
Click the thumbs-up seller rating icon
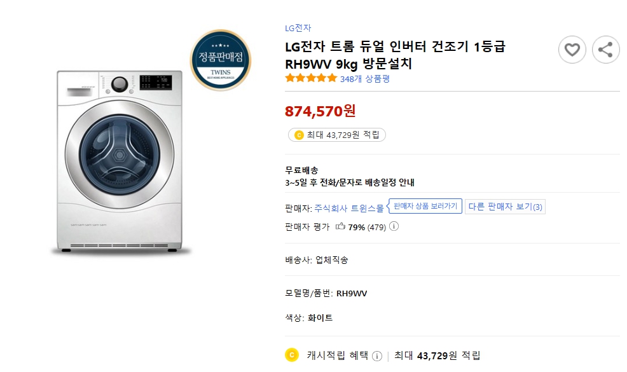tap(340, 226)
